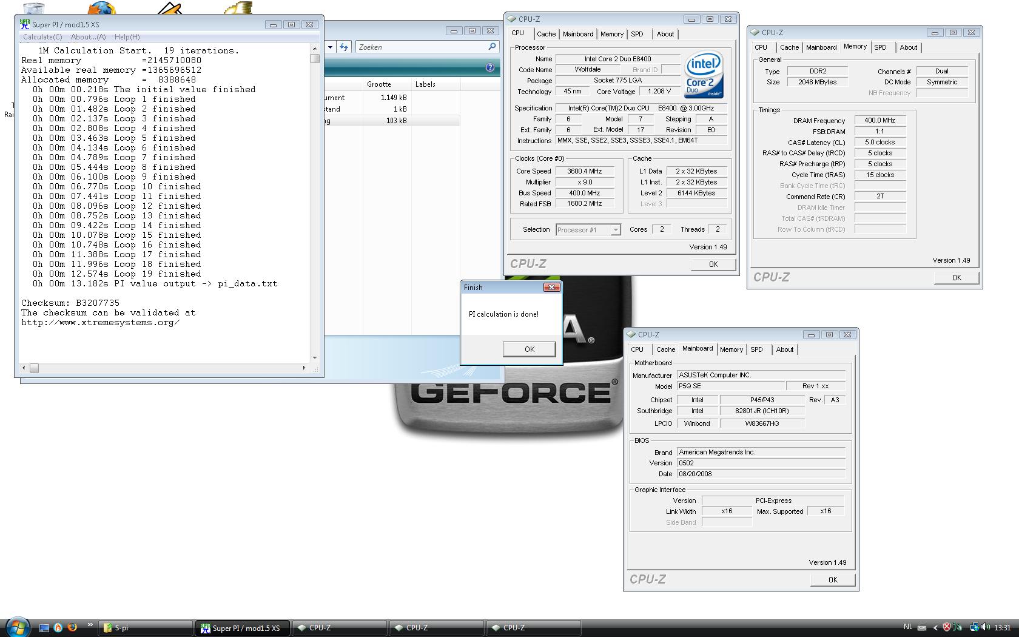This screenshot has height=637, width=1019.
Task: Open Memory tab in CPU tab CPU-Z window
Action: (611, 35)
